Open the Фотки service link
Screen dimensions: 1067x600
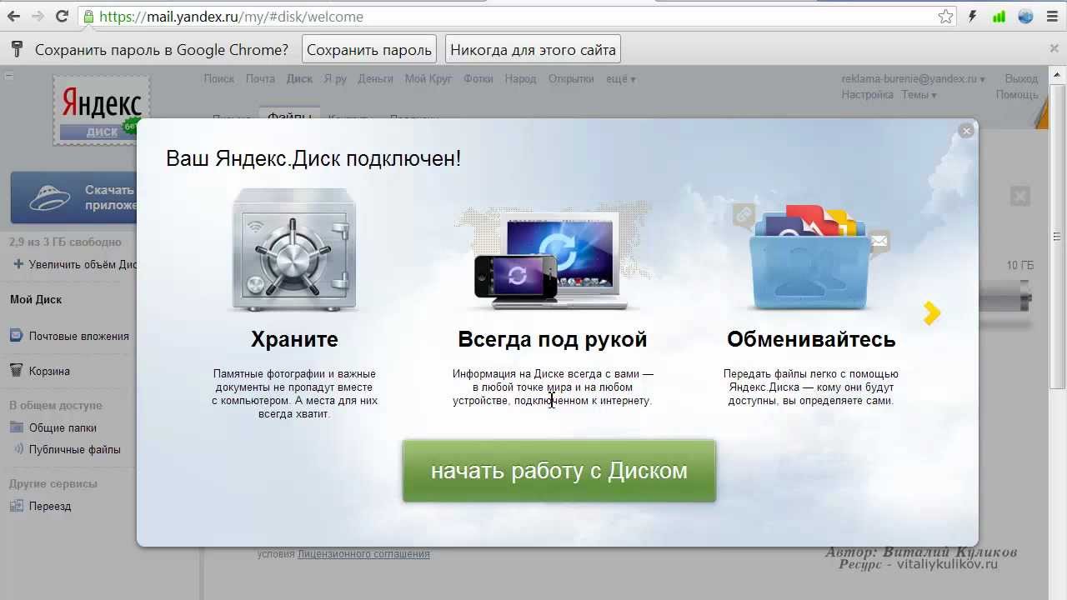pos(478,78)
